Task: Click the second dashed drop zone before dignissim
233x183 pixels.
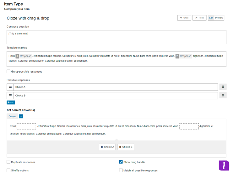Action: pyautogui.click(x=189, y=126)
